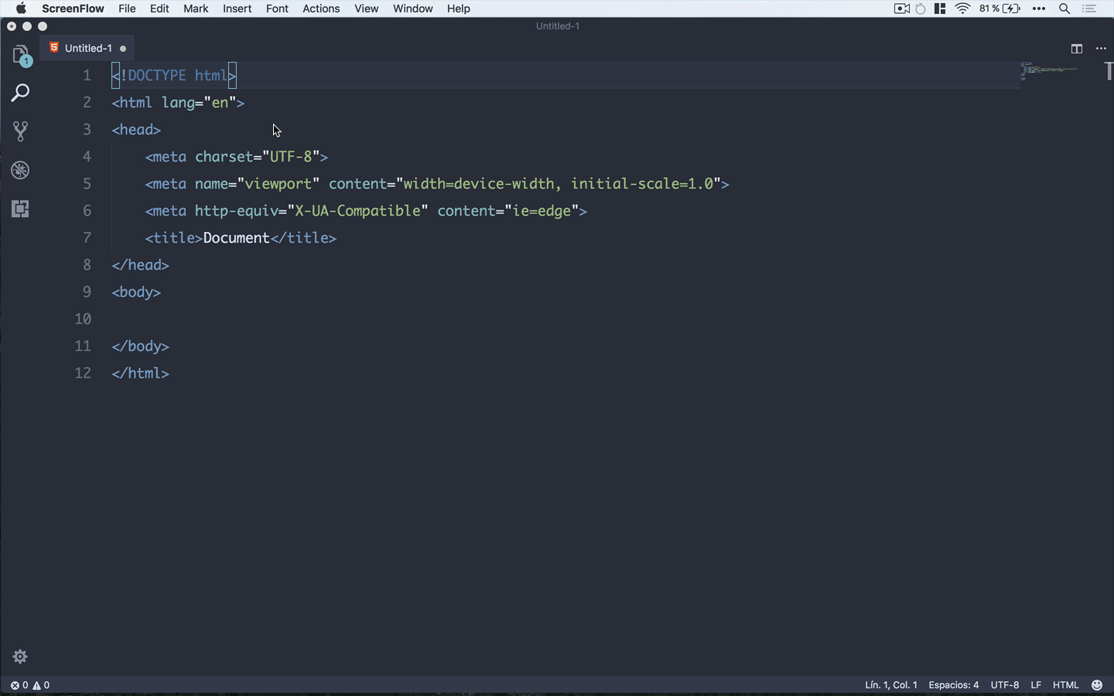Click the errors count icon in status bar
The width and height of the screenshot is (1114, 696).
[x=15, y=685]
